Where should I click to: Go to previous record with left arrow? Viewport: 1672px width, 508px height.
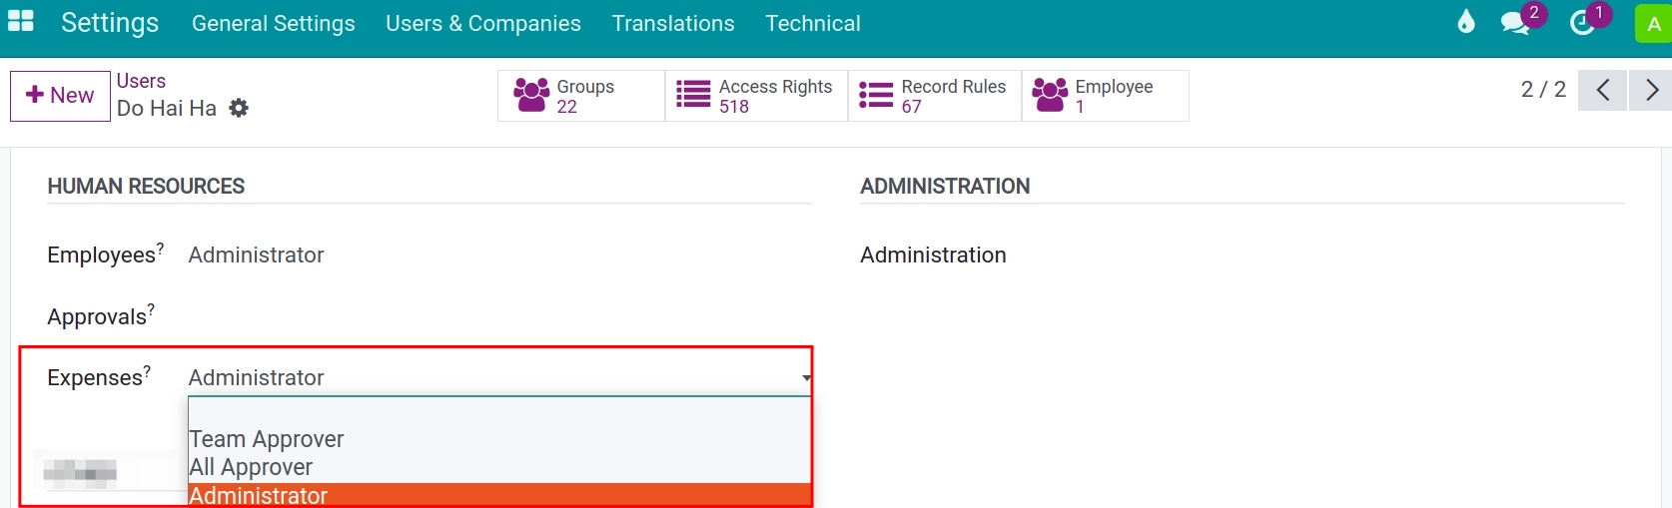(1602, 90)
